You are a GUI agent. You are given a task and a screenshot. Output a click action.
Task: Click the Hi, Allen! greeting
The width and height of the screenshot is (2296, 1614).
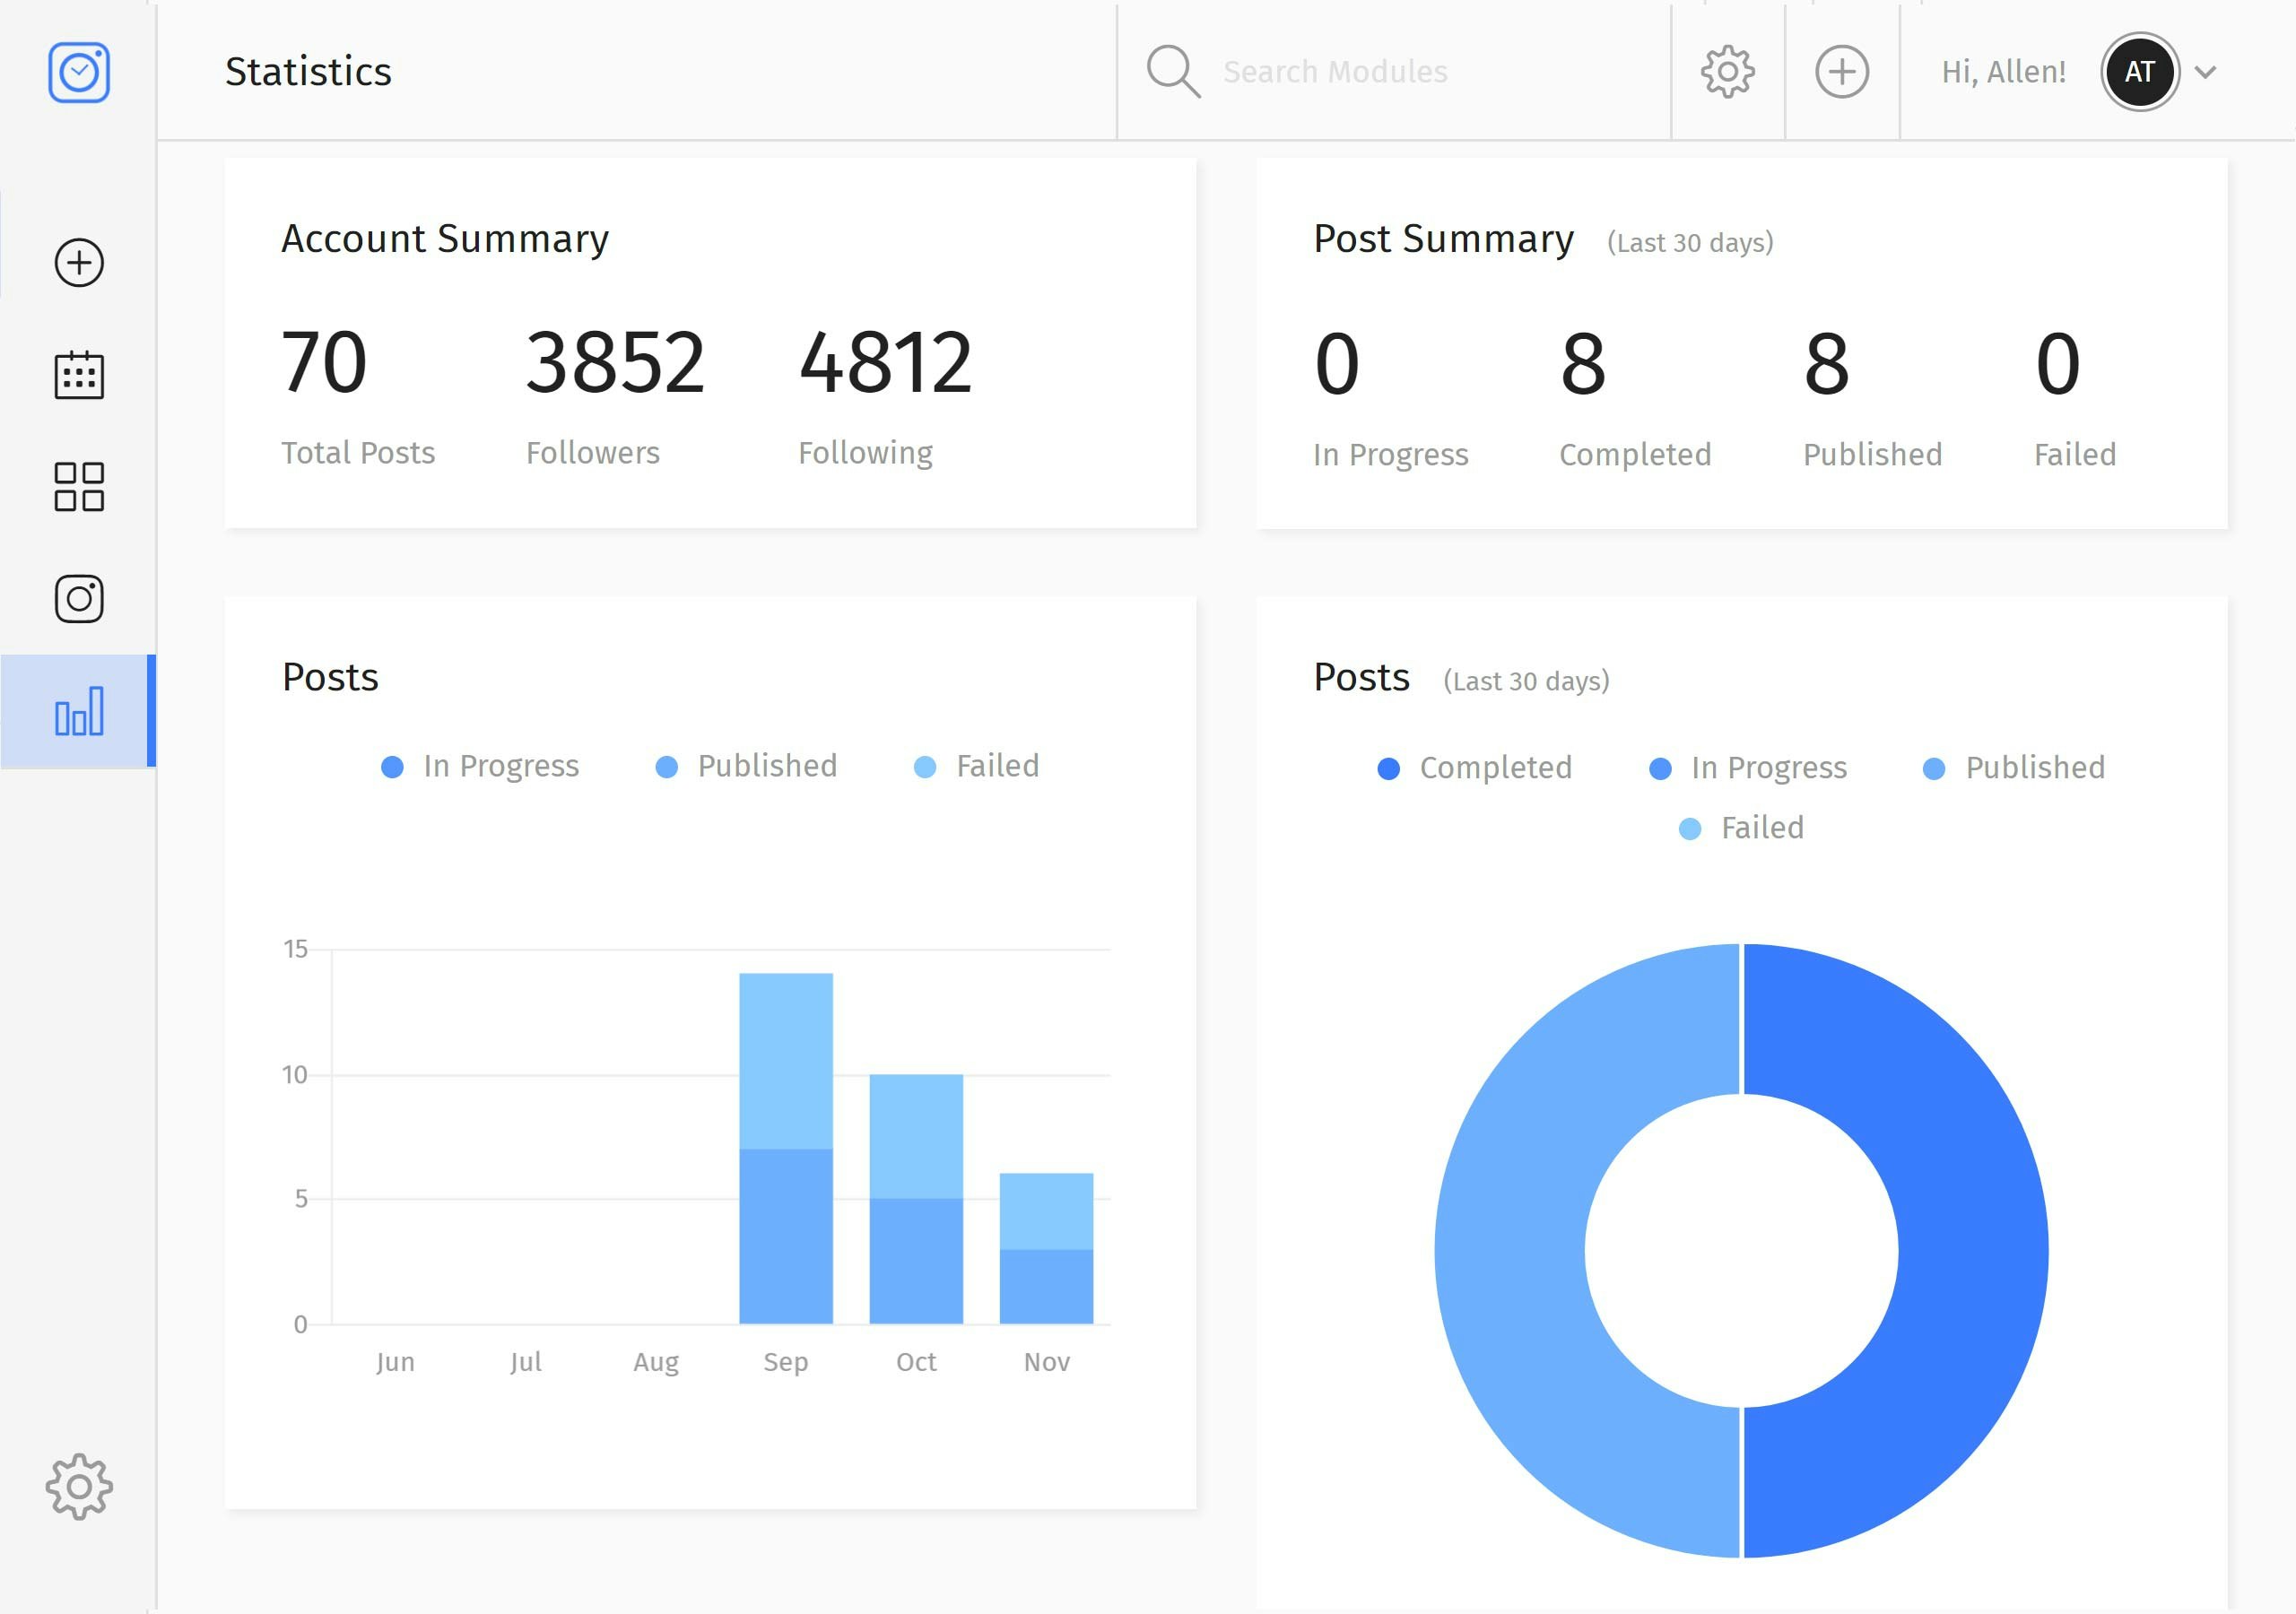(2003, 72)
